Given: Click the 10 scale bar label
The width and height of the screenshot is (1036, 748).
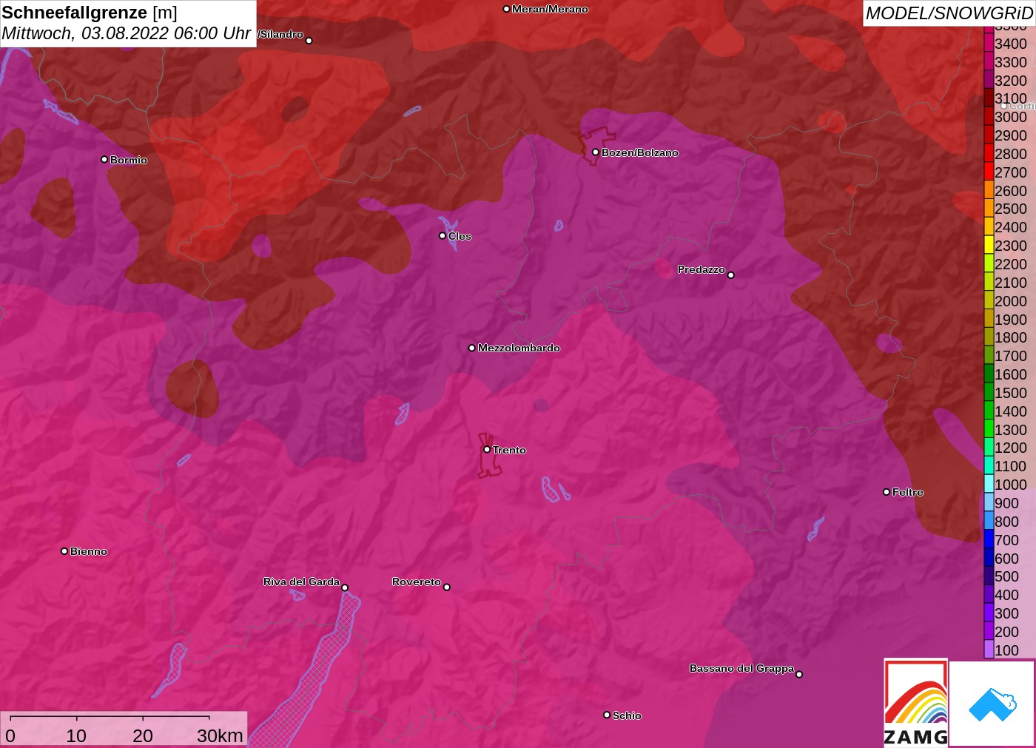Looking at the screenshot, I should point(76,735).
